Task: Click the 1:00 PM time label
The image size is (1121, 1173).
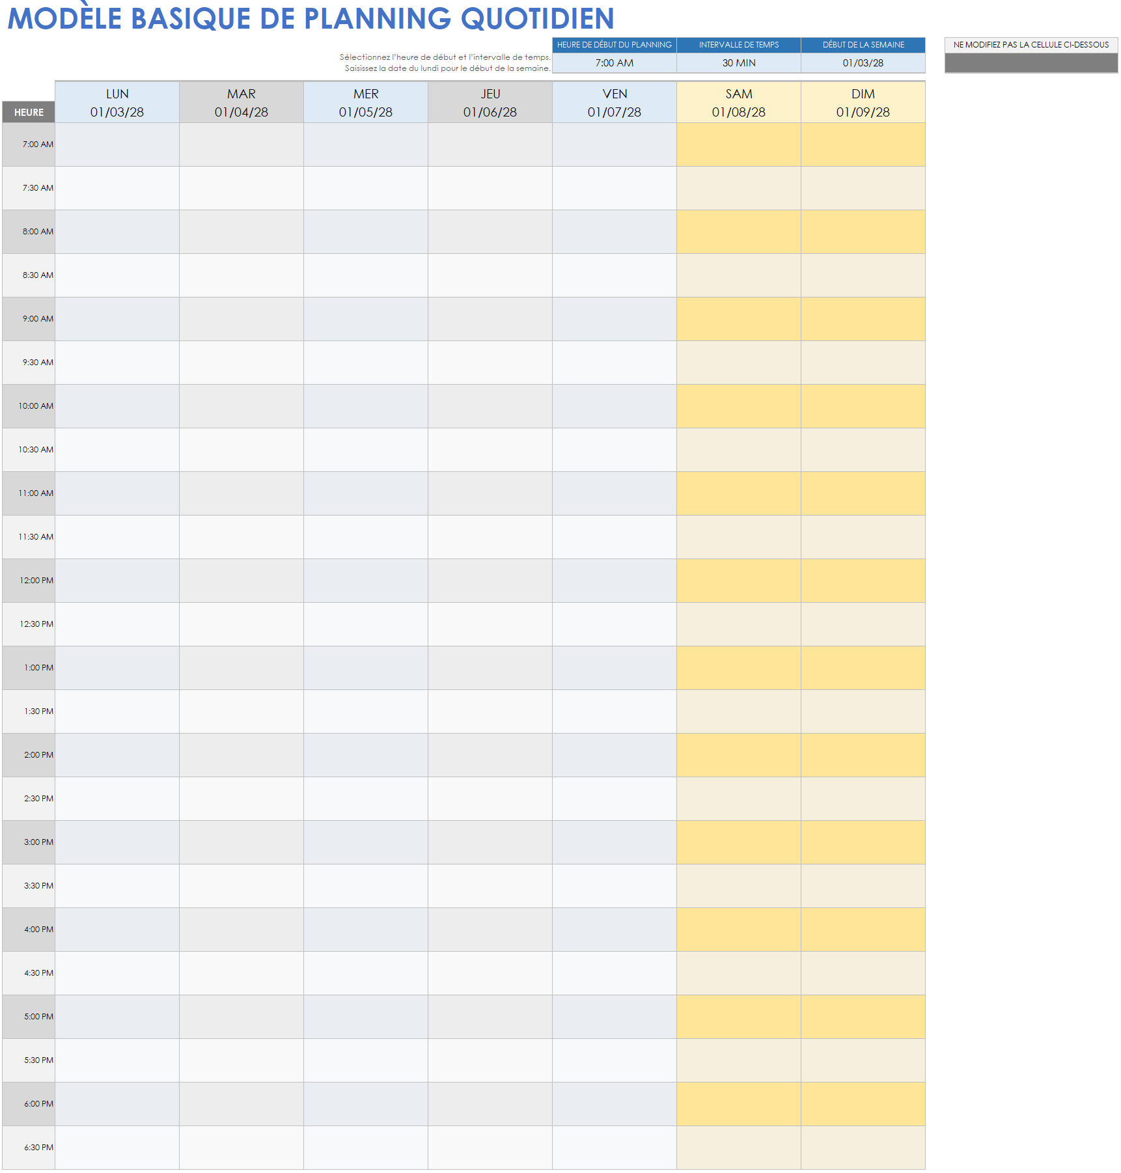Action: pos(29,668)
